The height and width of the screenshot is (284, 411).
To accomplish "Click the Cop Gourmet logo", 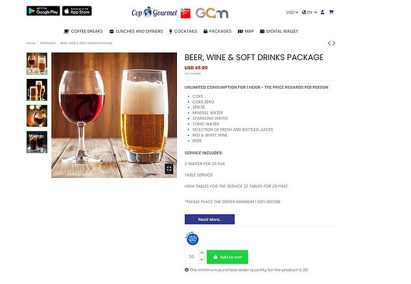I will click(x=145, y=12).
